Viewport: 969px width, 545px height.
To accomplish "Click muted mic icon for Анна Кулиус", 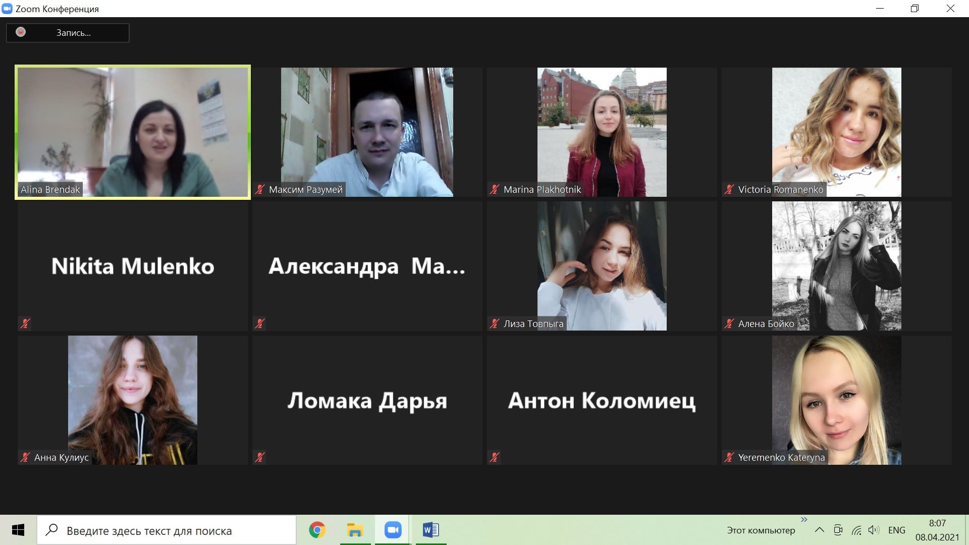I will tap(25, 458).
